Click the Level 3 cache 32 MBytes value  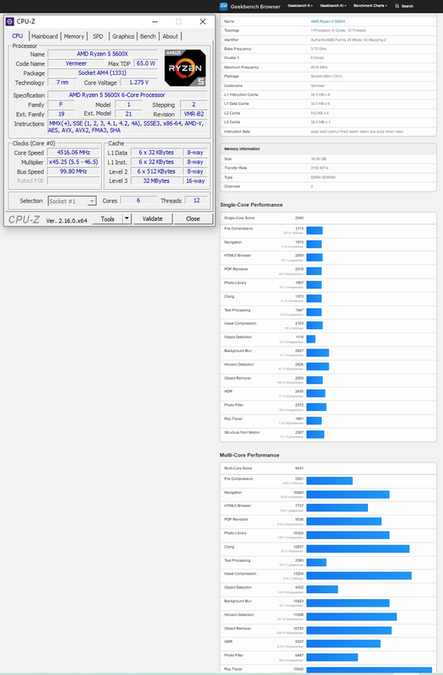pyautogui.click(x=156, y=181)
